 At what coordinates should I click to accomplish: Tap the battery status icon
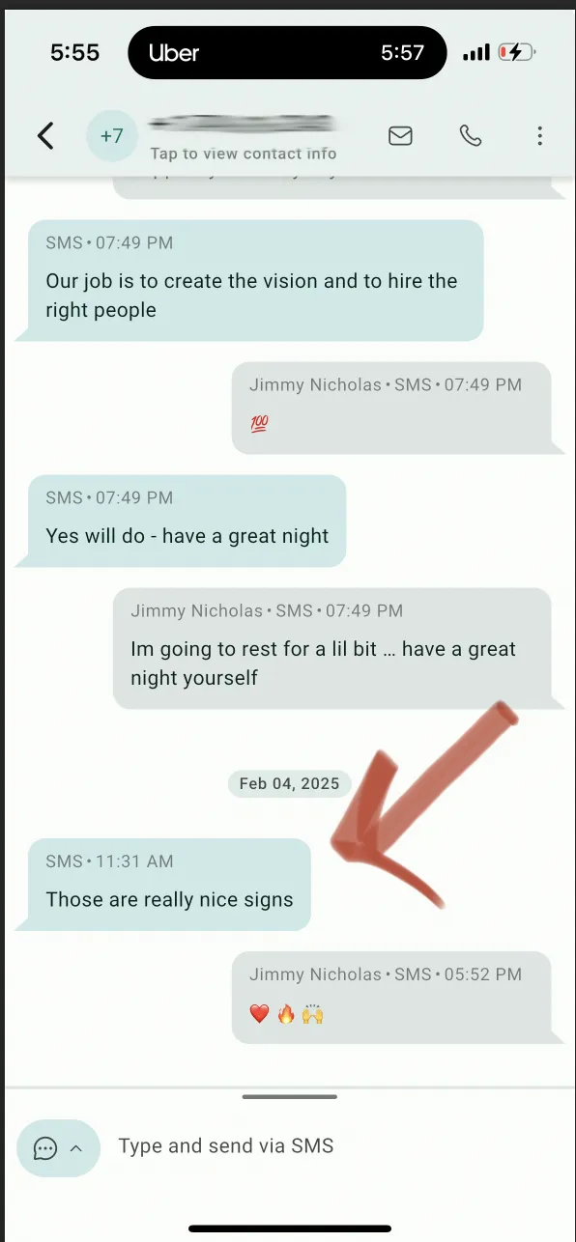pyautogui.click(x=517, y=52)
